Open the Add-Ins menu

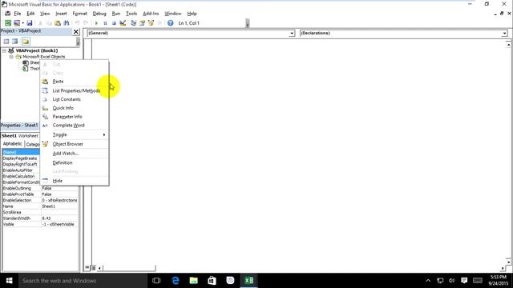coord(151,14)
